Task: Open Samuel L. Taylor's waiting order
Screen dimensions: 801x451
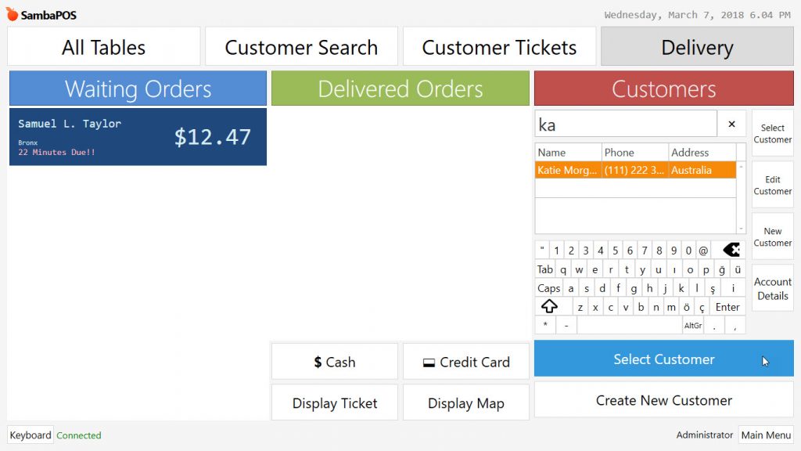Action: pos(138,136)
